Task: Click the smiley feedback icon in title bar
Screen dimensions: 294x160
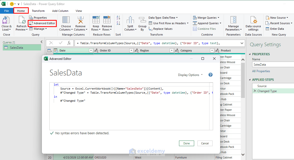Action: 12,4
